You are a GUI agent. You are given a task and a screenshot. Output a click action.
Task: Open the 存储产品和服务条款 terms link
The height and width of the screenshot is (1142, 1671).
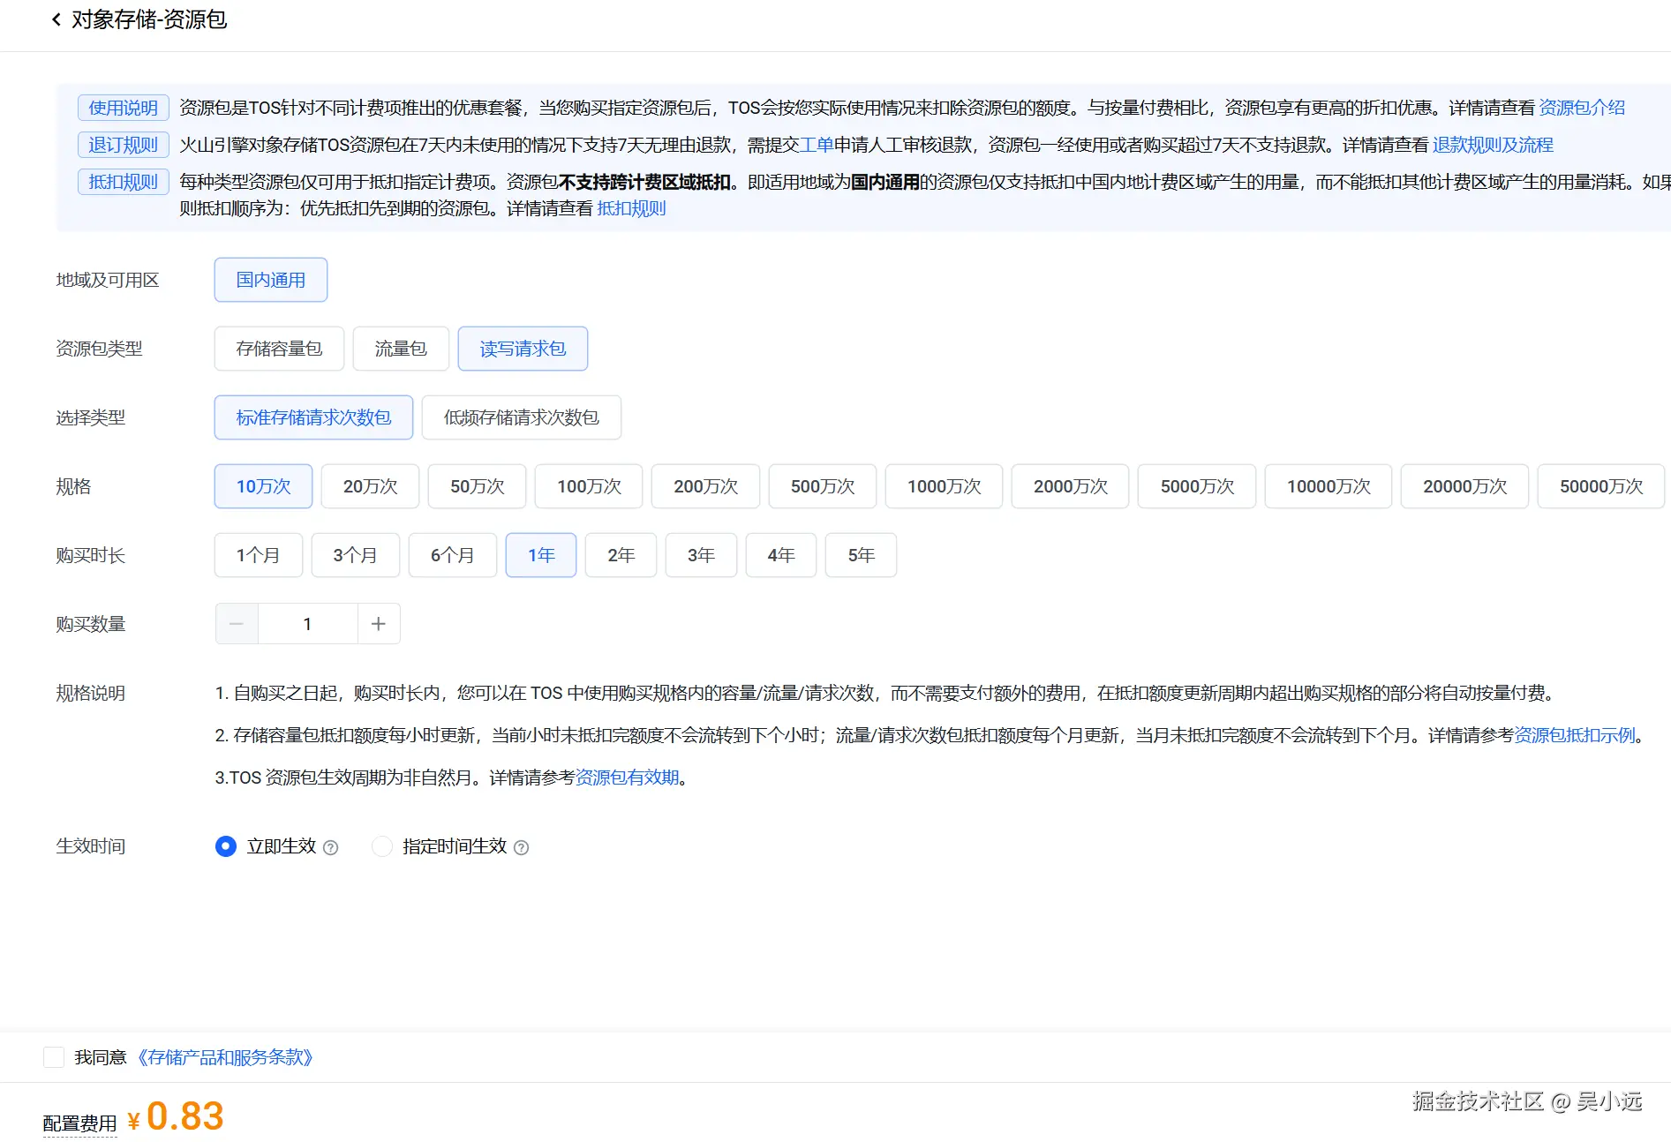coord(226,1057)
